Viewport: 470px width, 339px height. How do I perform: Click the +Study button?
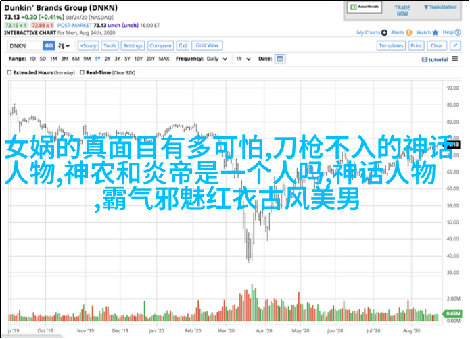pos(89,46)
